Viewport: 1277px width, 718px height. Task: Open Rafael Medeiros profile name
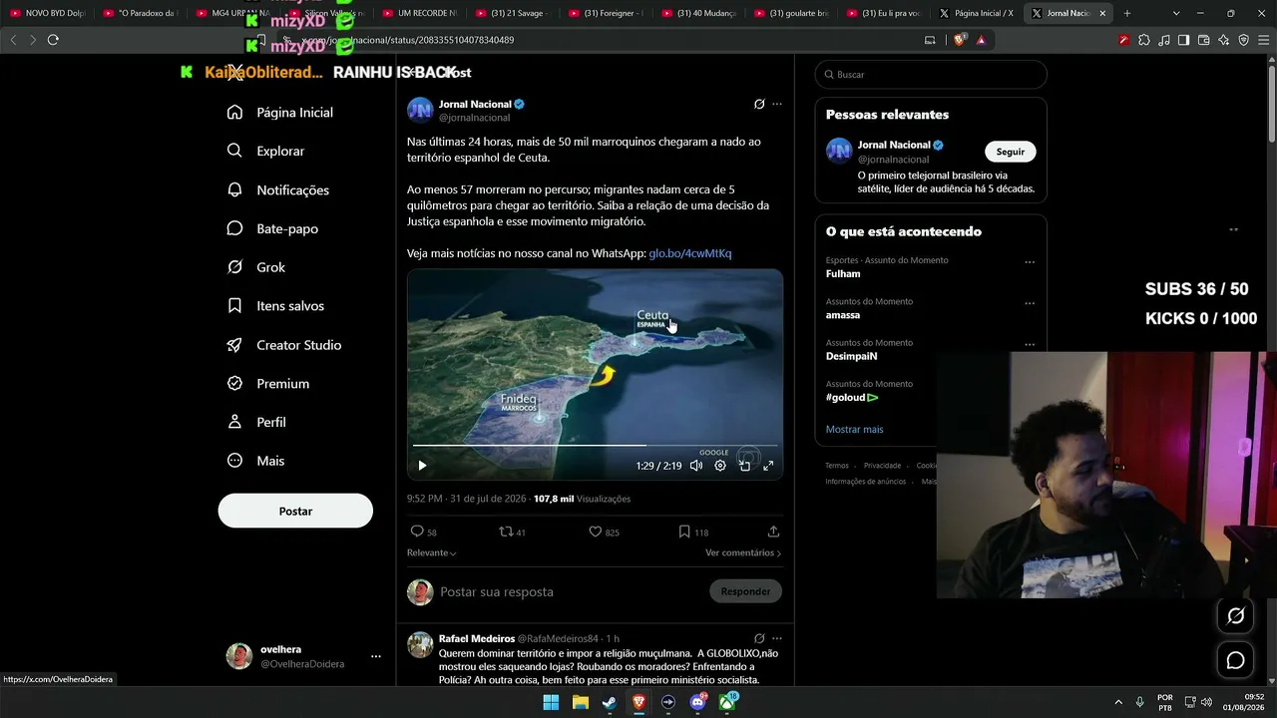pyautogui.click(x=477, y=638)
